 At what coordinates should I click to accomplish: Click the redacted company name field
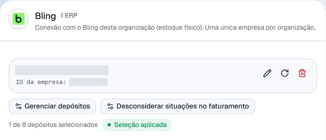pos(62,70)
